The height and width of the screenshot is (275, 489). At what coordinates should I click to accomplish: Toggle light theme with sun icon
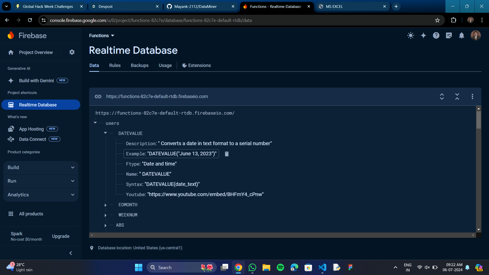coord(411,36)
